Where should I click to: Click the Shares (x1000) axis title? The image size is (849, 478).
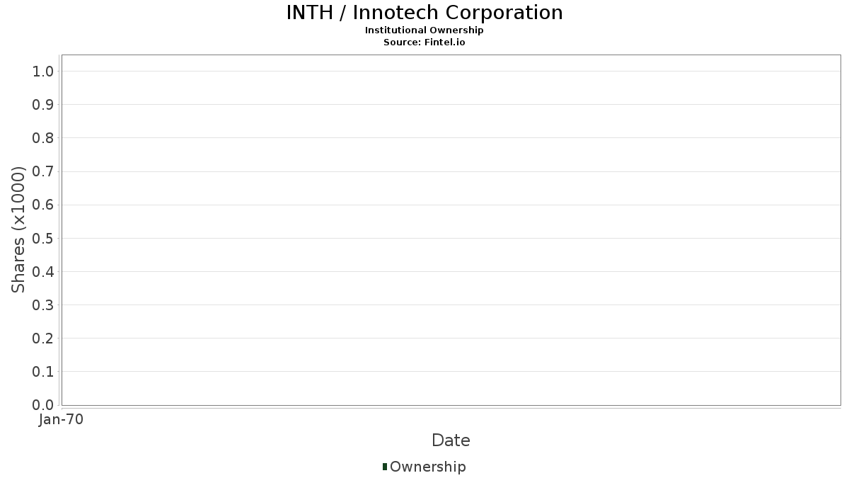click(18, 229)
